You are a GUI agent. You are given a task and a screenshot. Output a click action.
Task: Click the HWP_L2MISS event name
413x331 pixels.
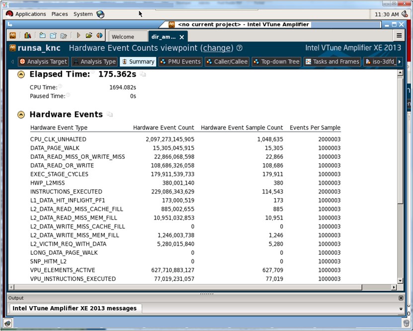pos(47,183)
